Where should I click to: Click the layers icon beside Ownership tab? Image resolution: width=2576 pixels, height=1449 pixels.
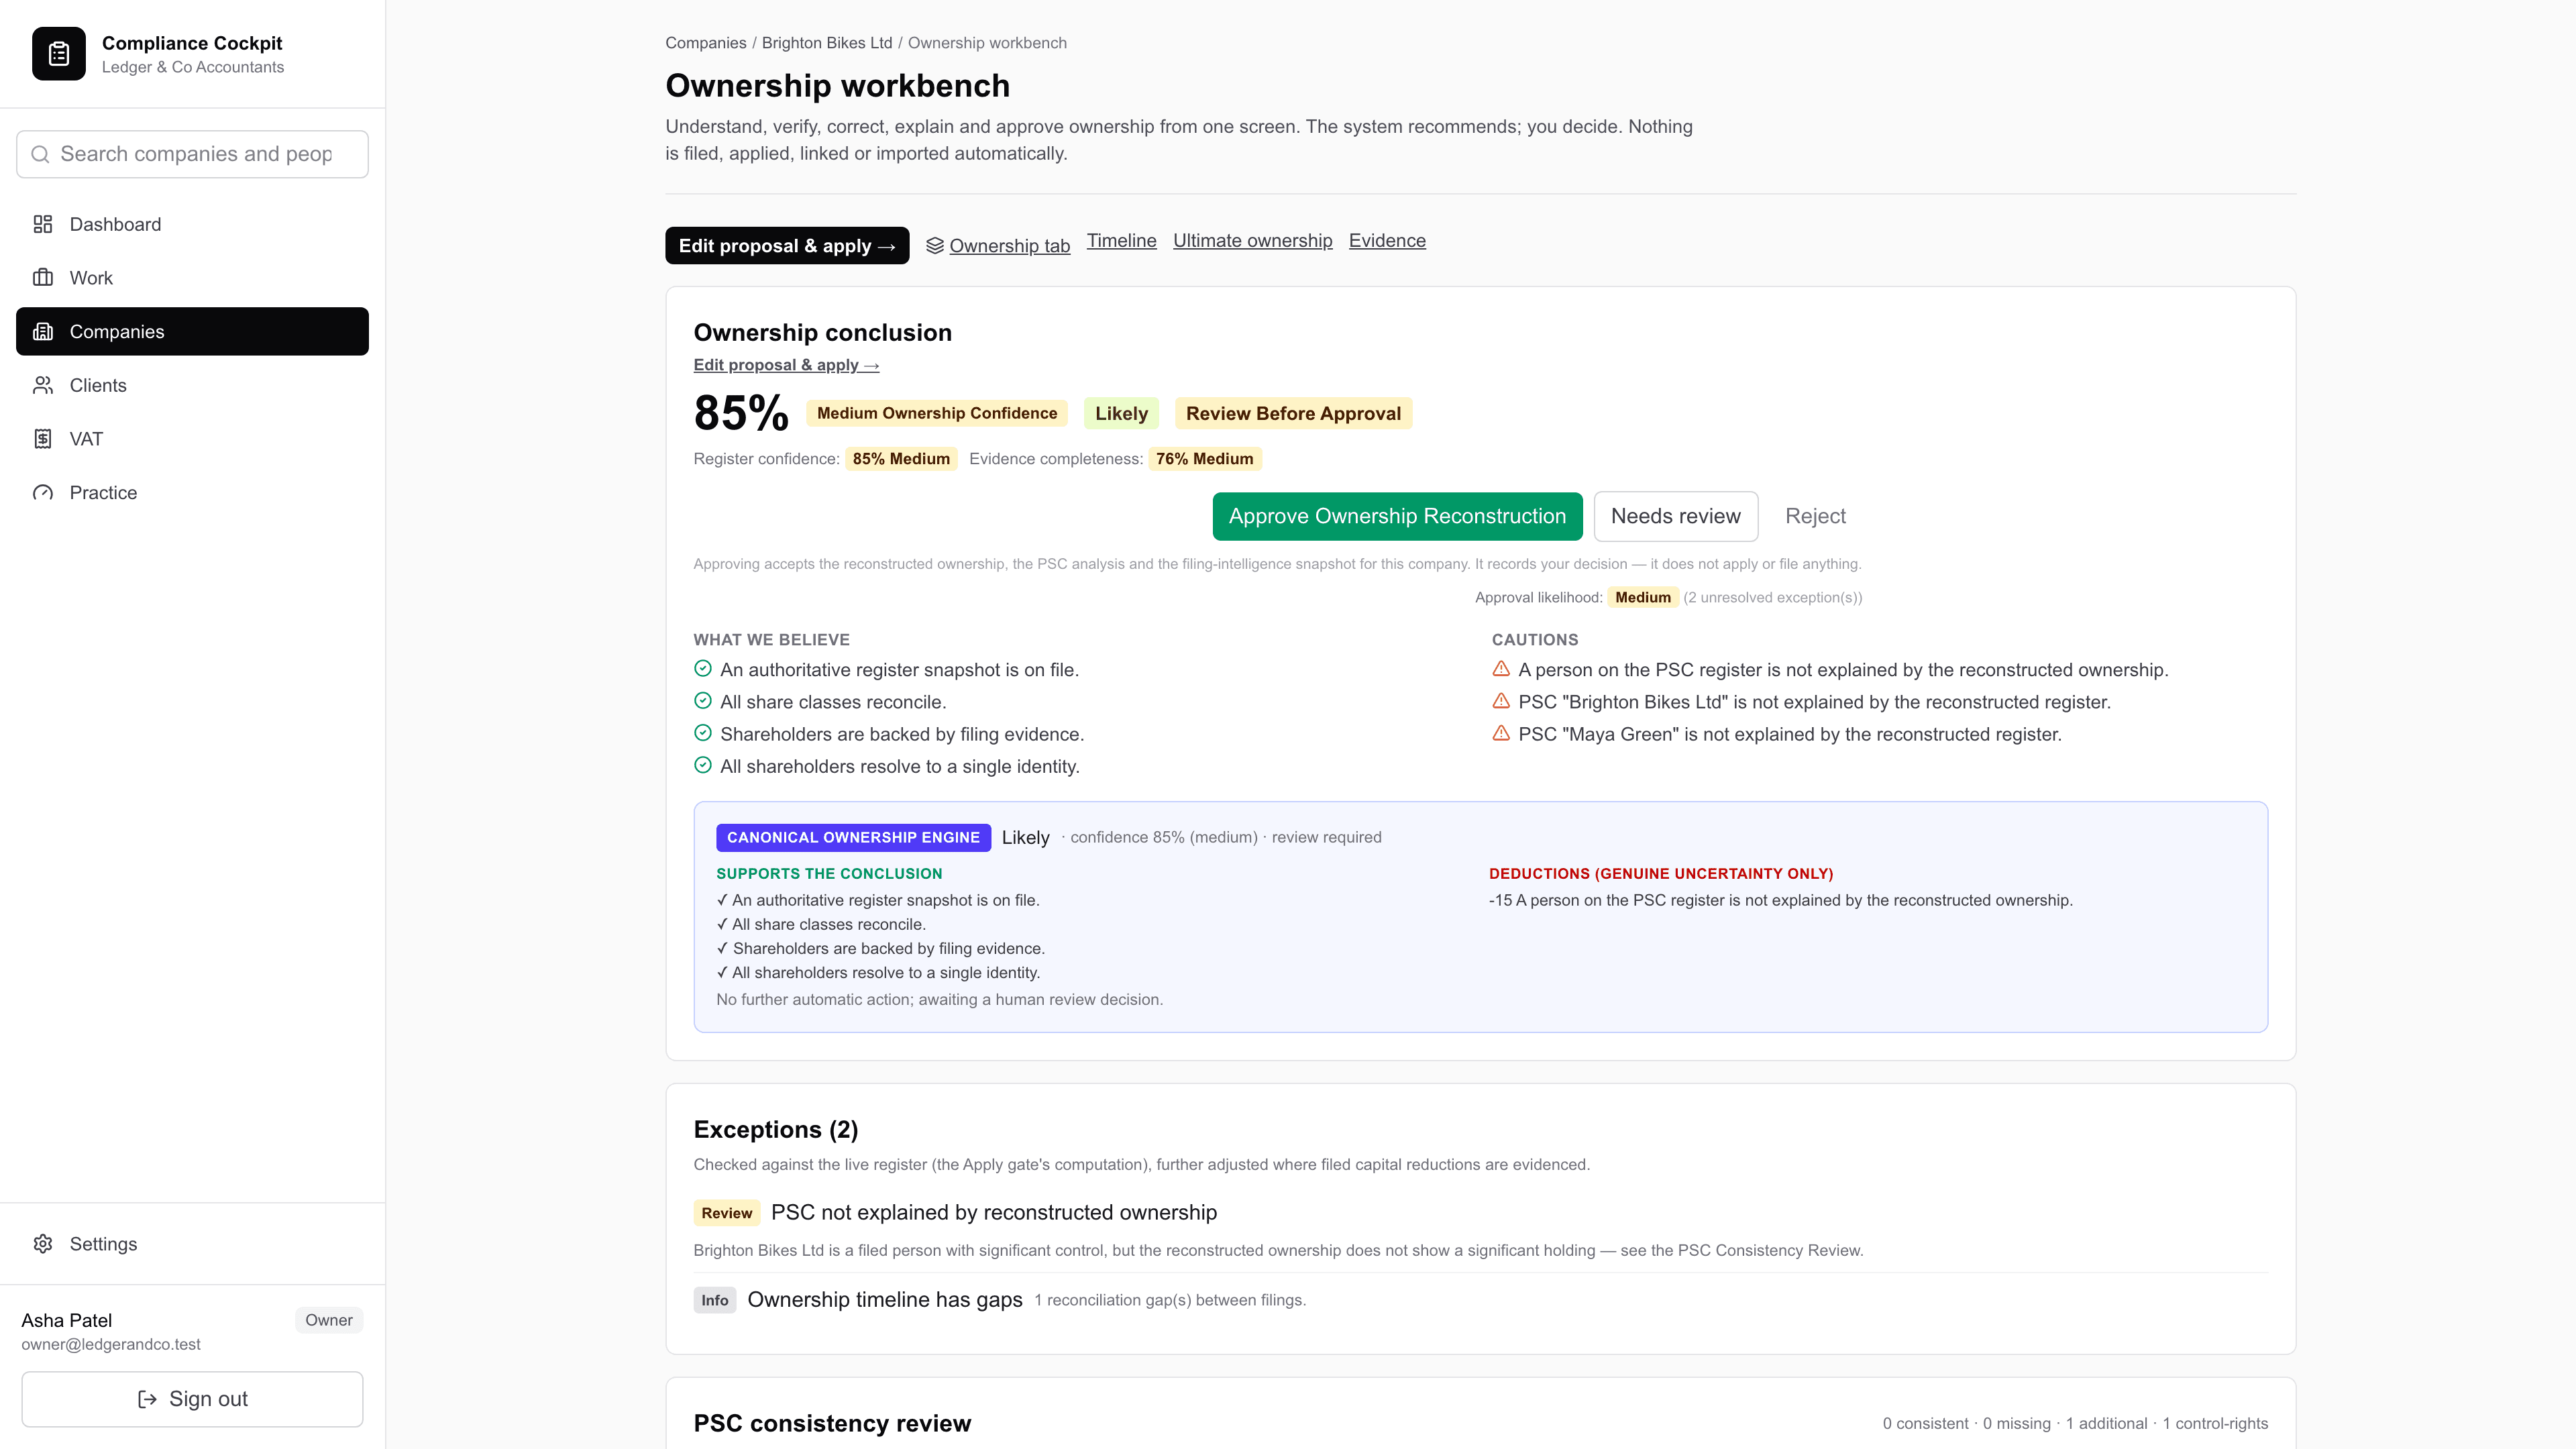[935, 246]
